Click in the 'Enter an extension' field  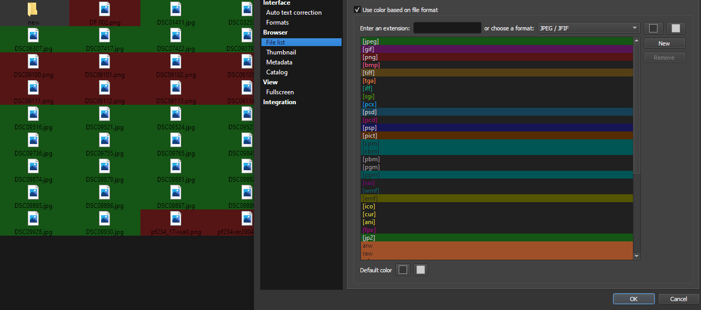(x=447, y=28)
